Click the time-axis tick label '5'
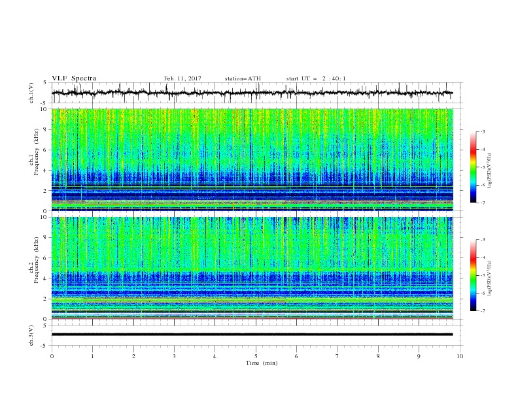518x400 pixels. (x=256, y=356)
